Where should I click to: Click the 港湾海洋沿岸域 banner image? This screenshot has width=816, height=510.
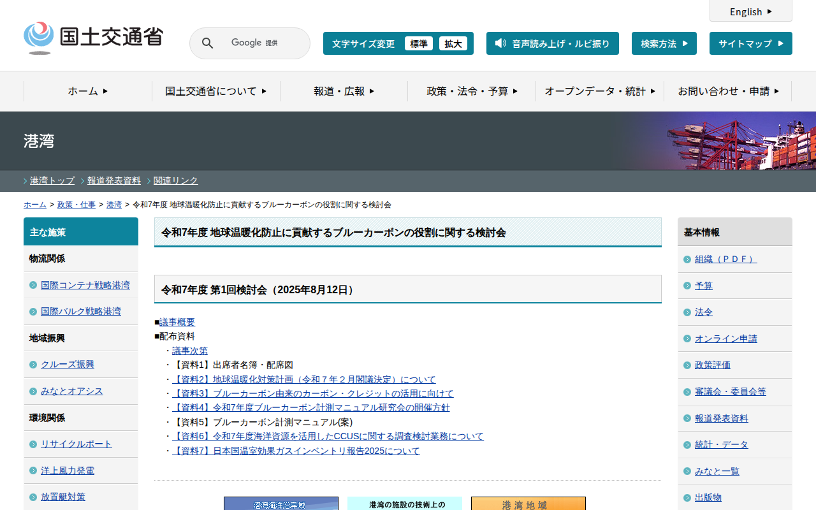pos(280,504)
